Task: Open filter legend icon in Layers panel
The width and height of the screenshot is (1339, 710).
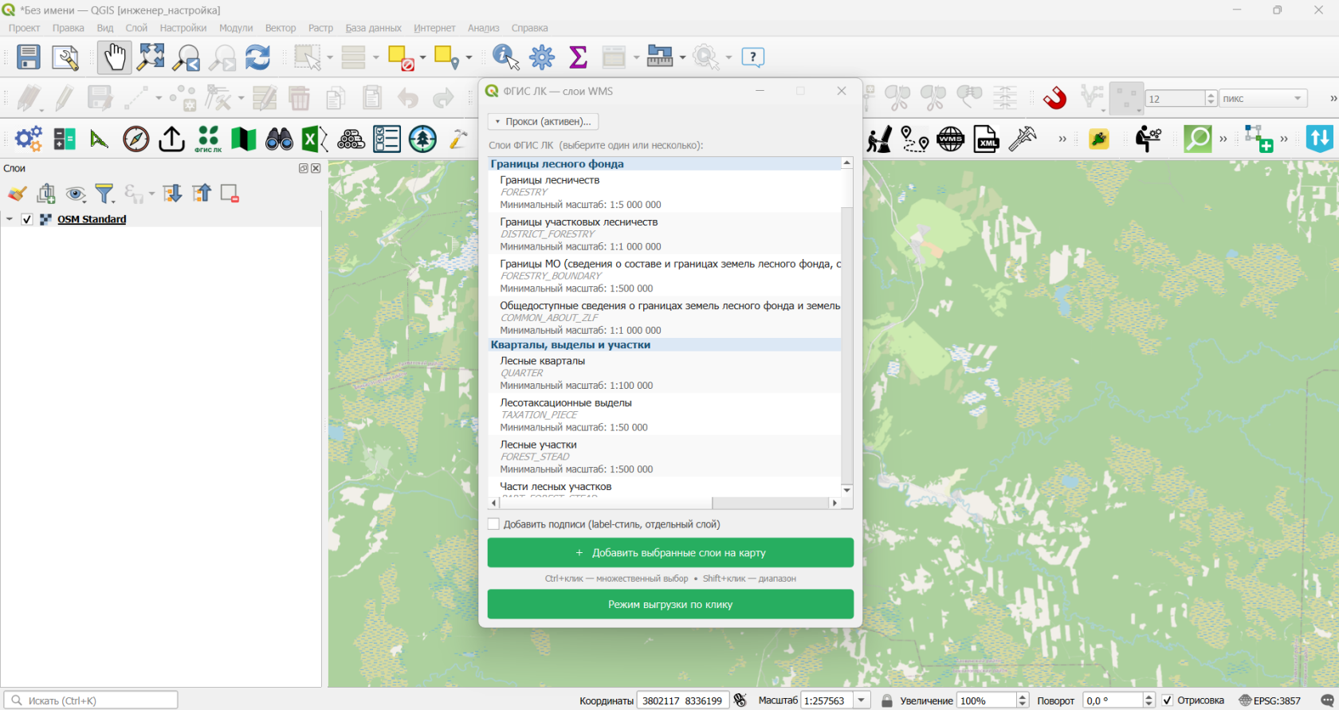Action: (x=104, y=193)
